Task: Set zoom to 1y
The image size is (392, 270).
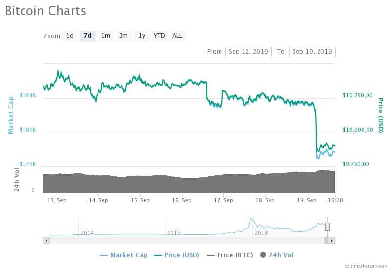Action: (142, 36)
